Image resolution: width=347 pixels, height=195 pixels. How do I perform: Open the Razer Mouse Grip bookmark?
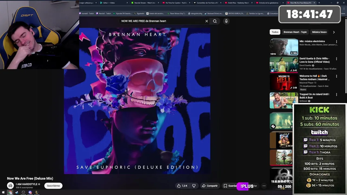tap(176, 14)
